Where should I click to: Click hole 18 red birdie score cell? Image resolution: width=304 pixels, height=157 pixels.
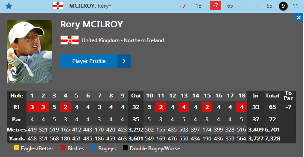pos(242,107)
